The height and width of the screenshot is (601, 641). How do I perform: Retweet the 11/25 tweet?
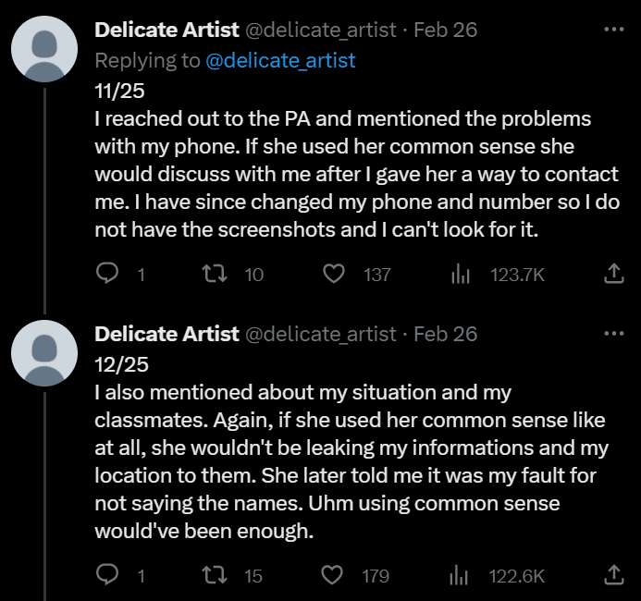click(x=215, y=274)
